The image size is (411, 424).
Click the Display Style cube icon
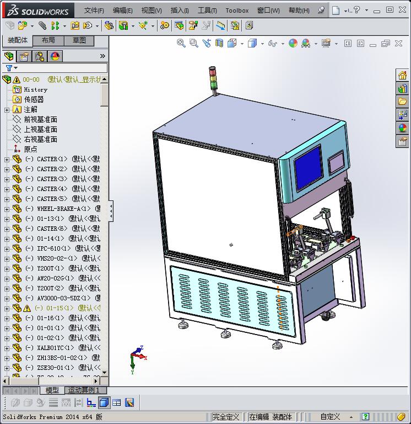pos(252,43)
